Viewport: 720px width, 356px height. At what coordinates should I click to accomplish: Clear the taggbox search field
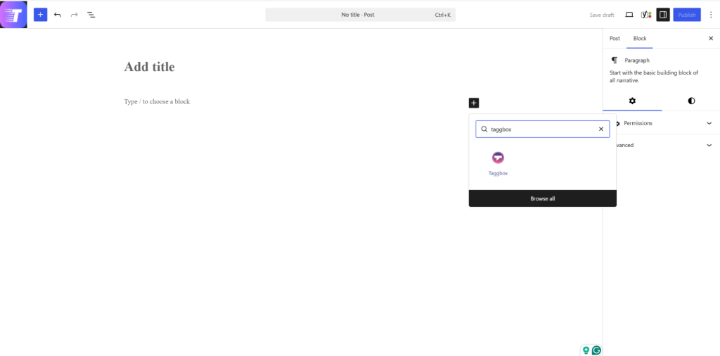pos(600,129)
